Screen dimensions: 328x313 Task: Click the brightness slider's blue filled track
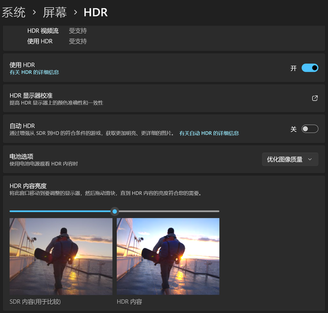coord(60,211)
